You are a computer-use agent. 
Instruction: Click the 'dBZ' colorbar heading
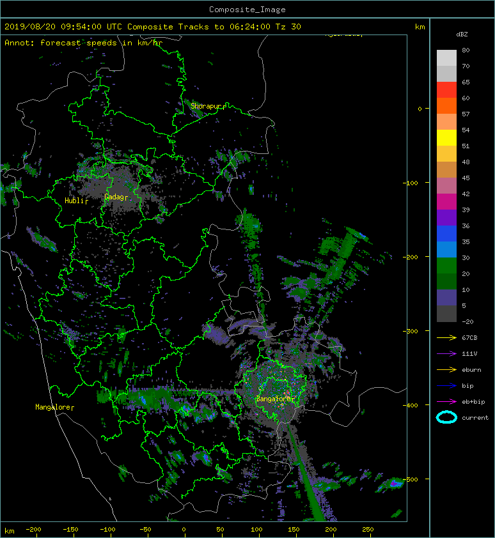point(462,35)
